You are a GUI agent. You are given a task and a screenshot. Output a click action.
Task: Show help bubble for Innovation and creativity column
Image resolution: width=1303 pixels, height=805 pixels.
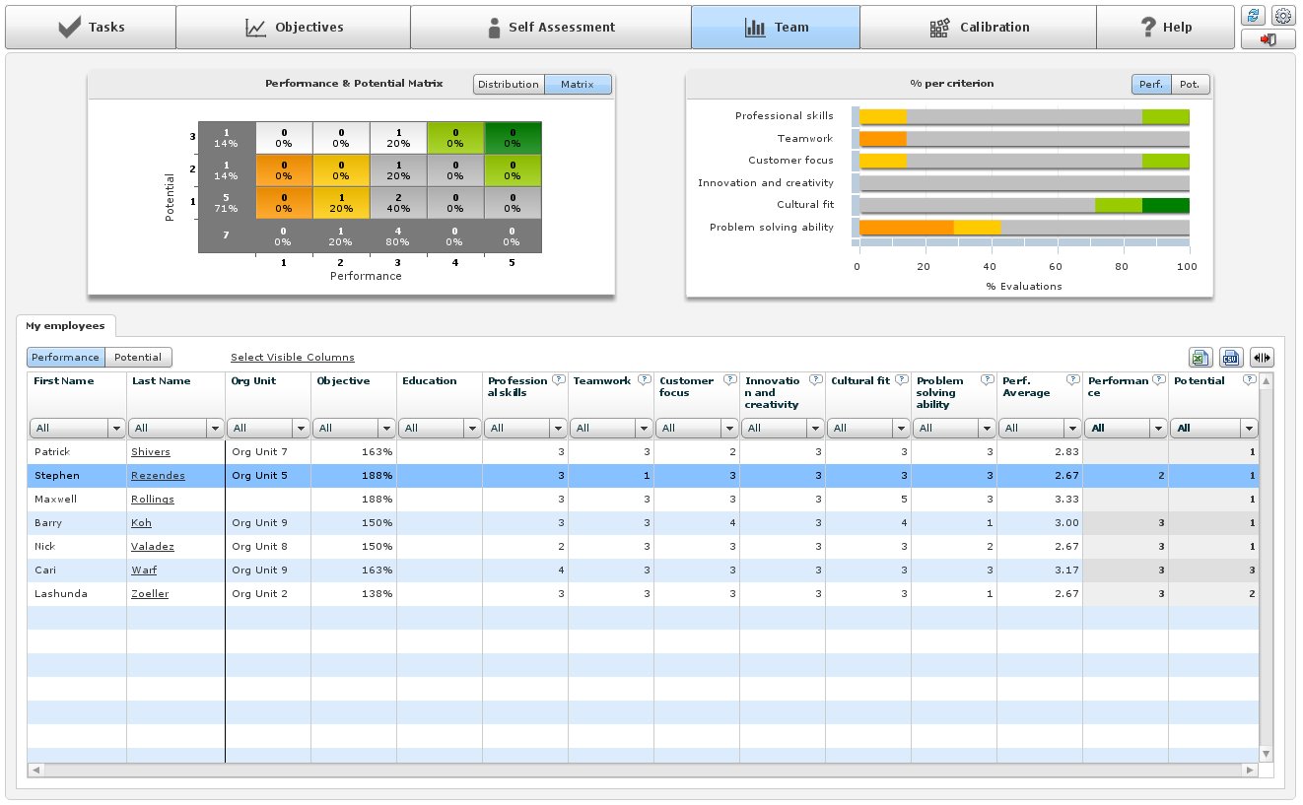point(815,380)
